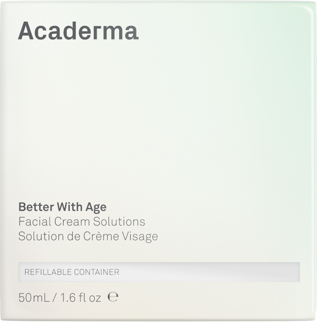This screenshot has width=317, height=322.
Task: Select the Solution de Crème Visage text
Action: coord(88,237)
